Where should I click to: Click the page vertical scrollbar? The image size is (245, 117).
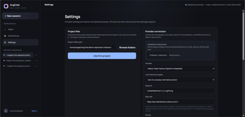point(243,36)
